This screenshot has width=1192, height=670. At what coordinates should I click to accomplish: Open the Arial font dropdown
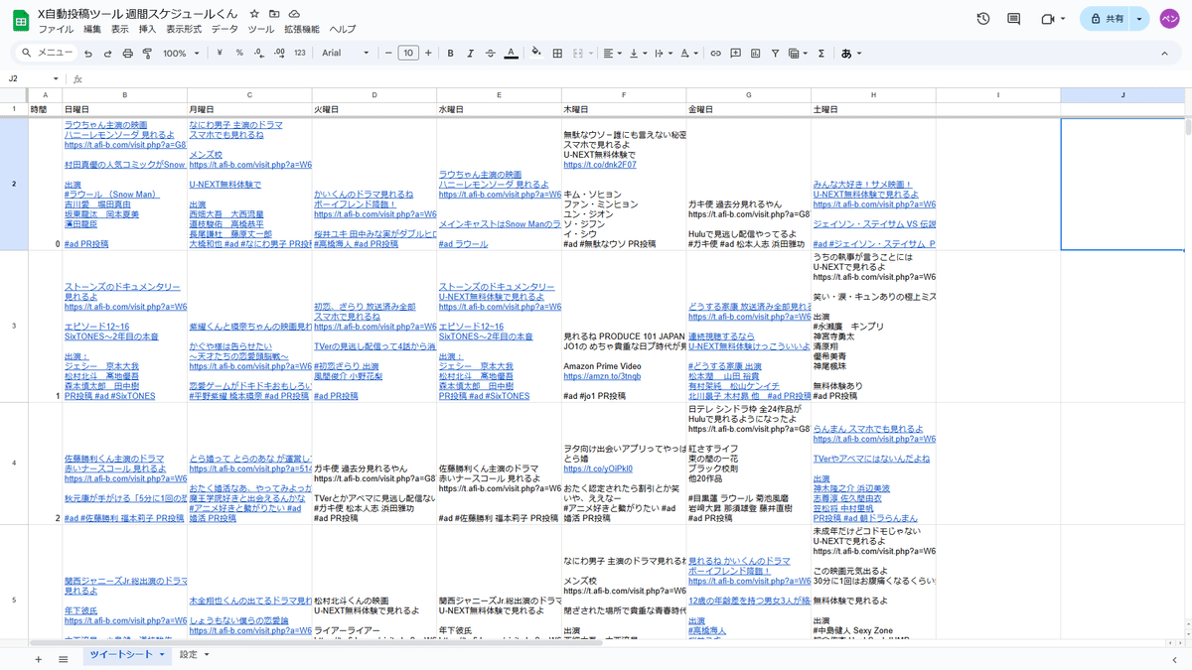tap(345, 53)
